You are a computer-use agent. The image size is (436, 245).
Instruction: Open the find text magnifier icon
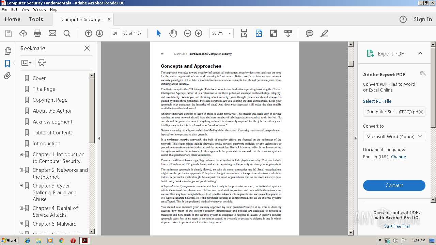(x=67, y=33)
